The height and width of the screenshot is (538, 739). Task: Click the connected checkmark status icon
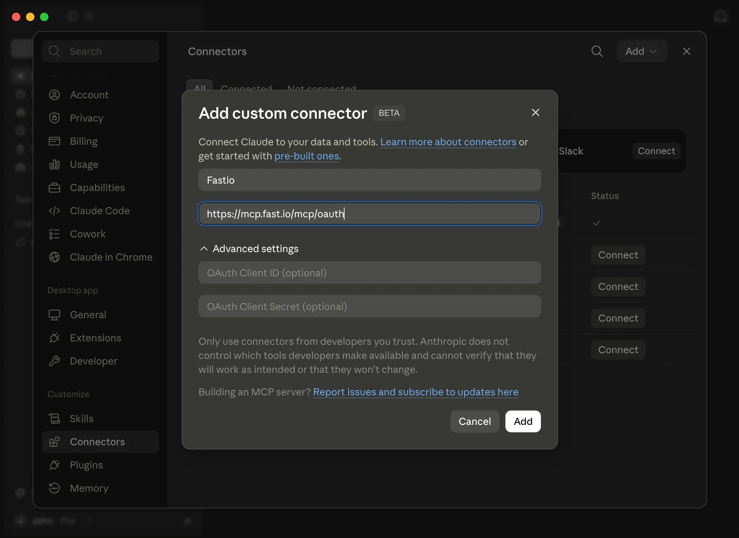[x=596, y=223]
